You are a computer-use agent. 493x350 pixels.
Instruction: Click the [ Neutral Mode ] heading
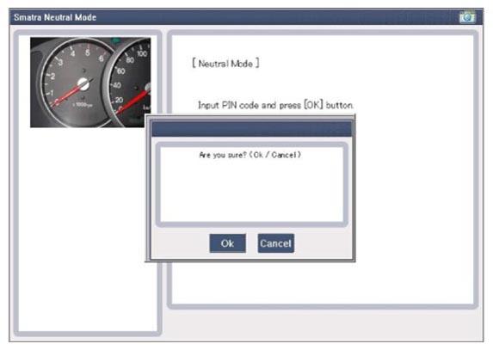[x=225, y=64]
